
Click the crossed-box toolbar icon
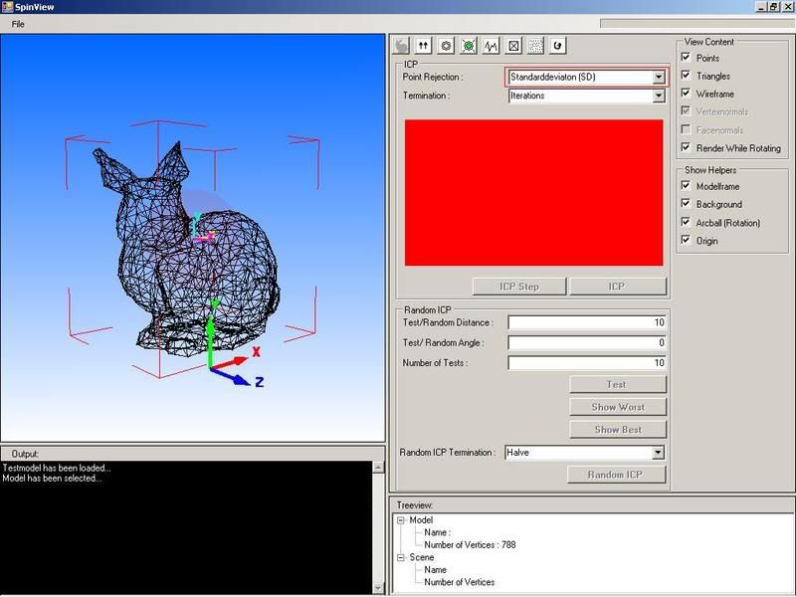513,46
